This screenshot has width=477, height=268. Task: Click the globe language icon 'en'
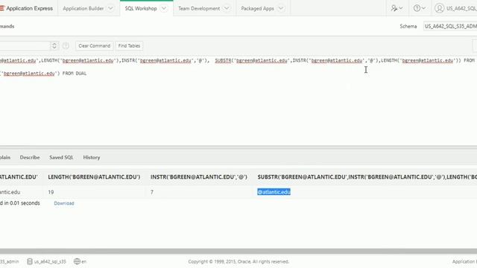tap(77, 261)
